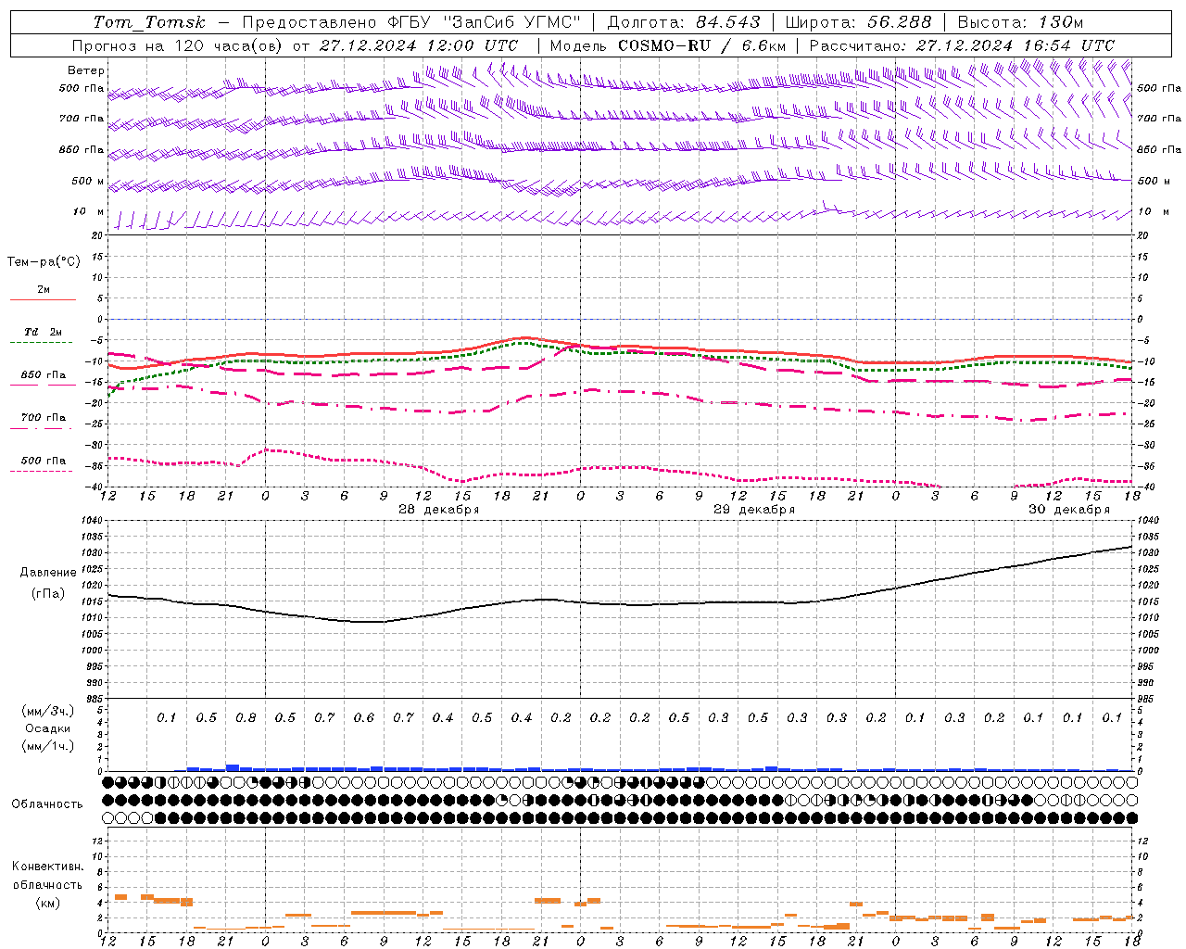1186x949 pixels.
Task: Click the elevation label Высота: 130м
Action: pos(1020,22)
